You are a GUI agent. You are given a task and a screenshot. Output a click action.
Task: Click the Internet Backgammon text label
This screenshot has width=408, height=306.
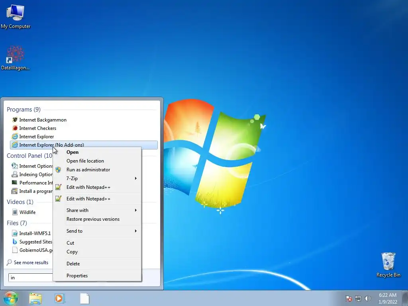pos(43,120)
